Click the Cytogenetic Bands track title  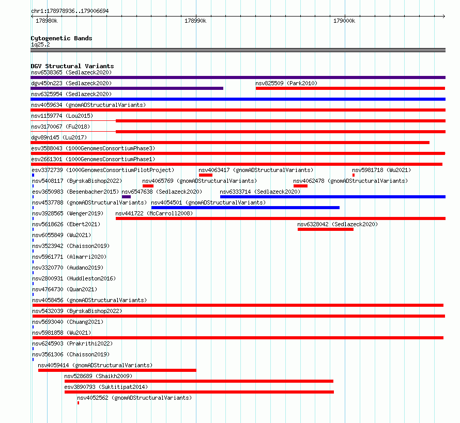click(62, 38)
